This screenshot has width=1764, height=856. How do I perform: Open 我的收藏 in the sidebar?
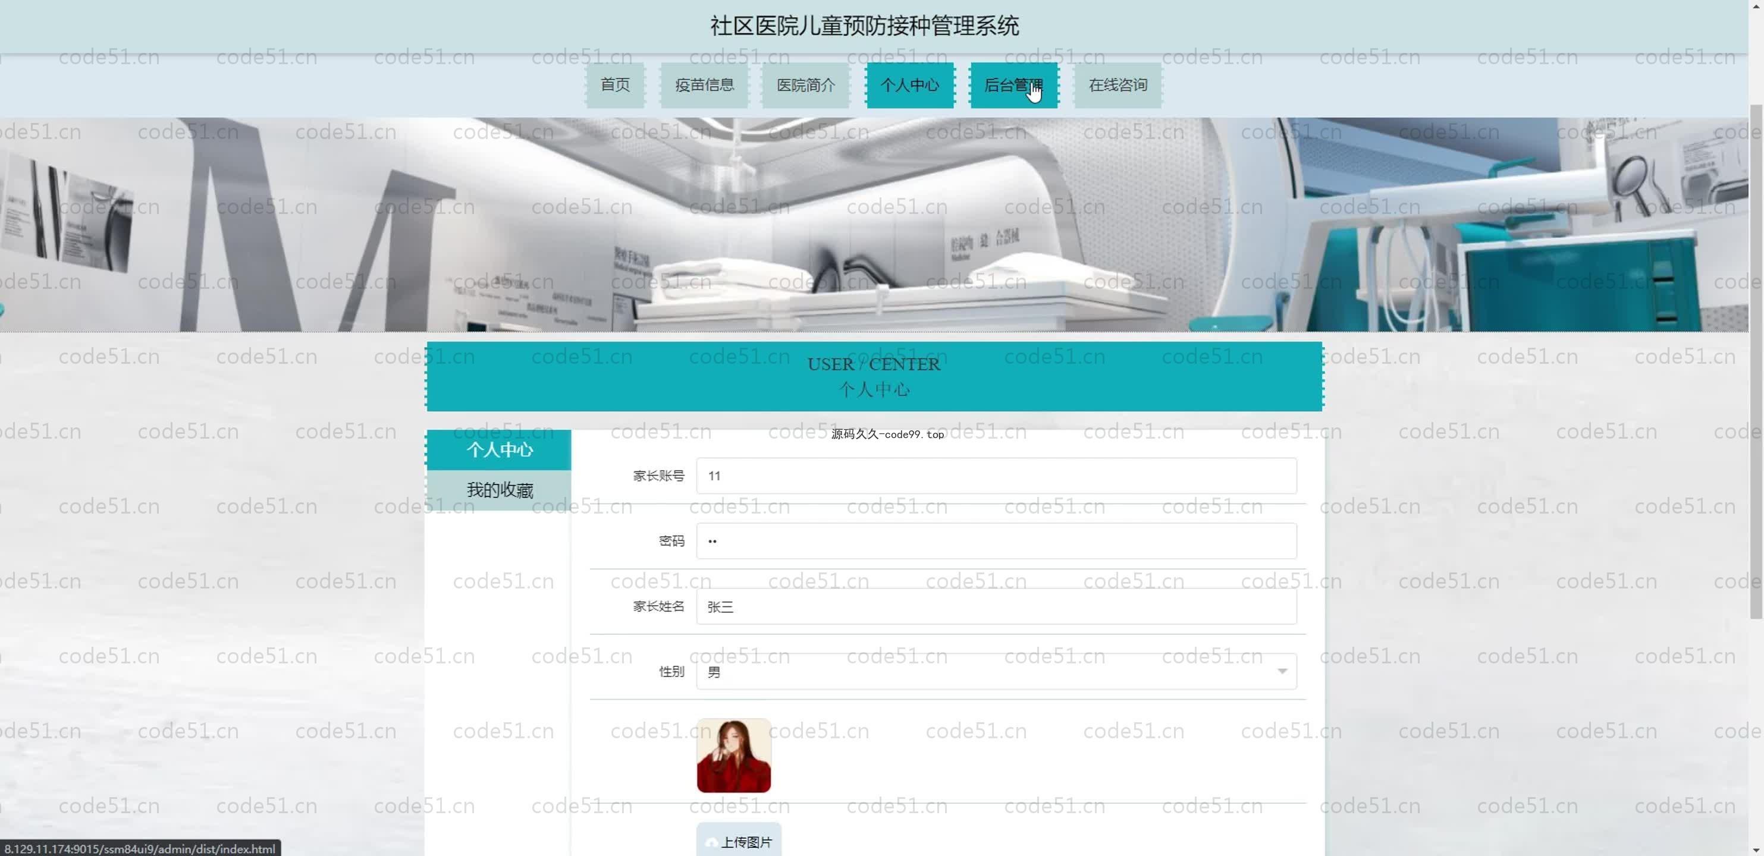pos(498,490)
